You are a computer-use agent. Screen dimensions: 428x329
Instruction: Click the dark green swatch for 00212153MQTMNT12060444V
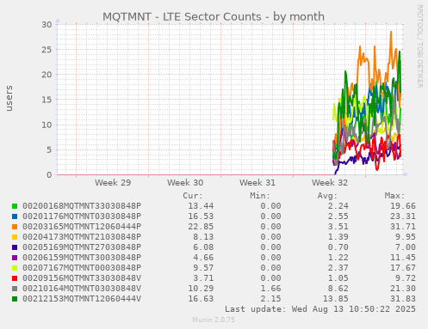[x=15, y=299]
